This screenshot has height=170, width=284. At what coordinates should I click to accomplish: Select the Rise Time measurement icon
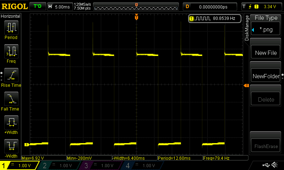click(x=11, y=75)
